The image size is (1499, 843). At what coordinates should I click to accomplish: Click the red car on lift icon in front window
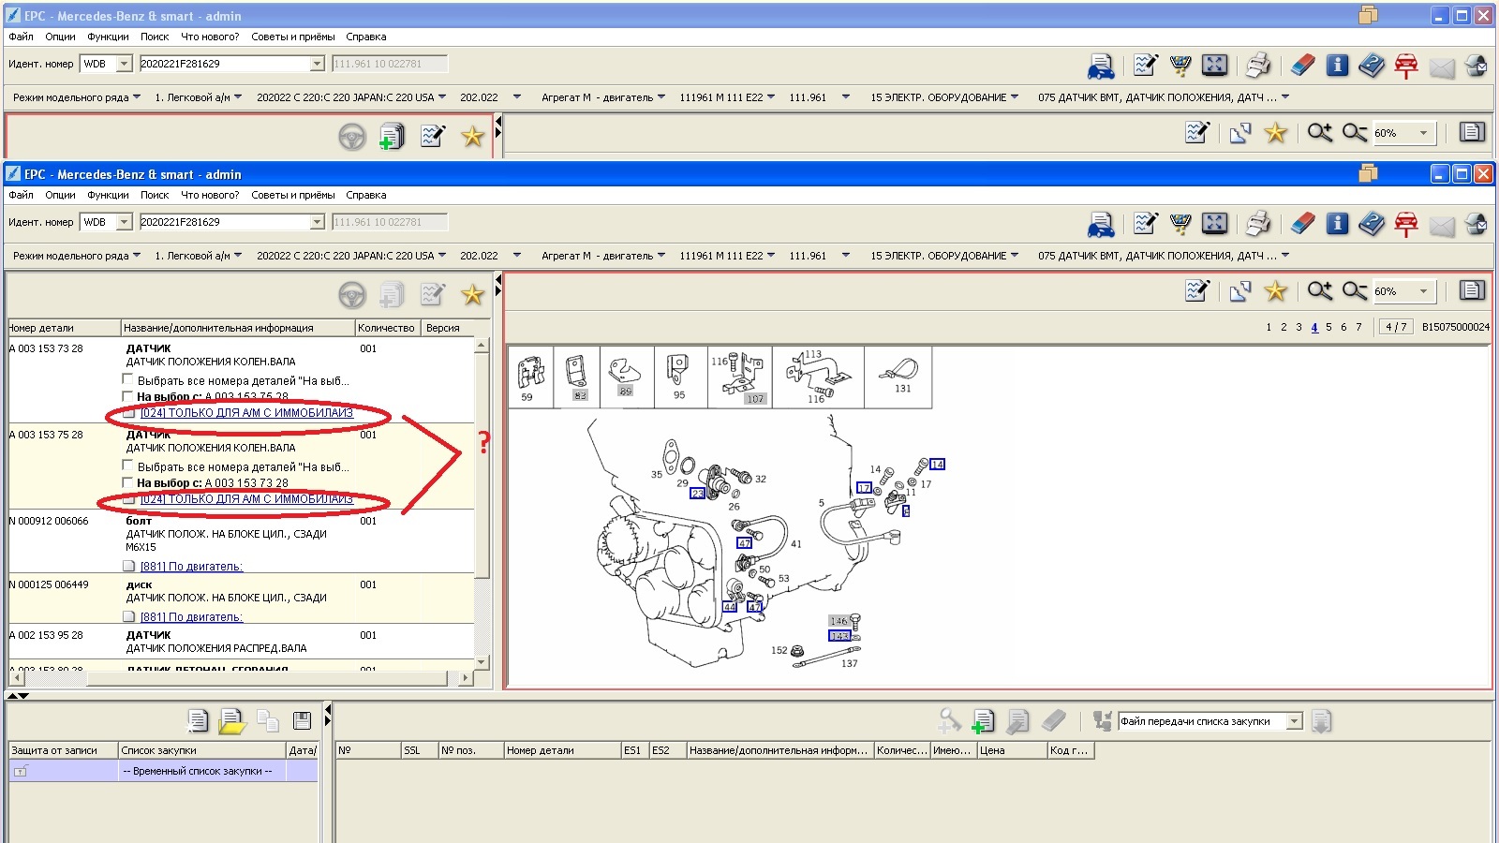(x=1406, y=224)
